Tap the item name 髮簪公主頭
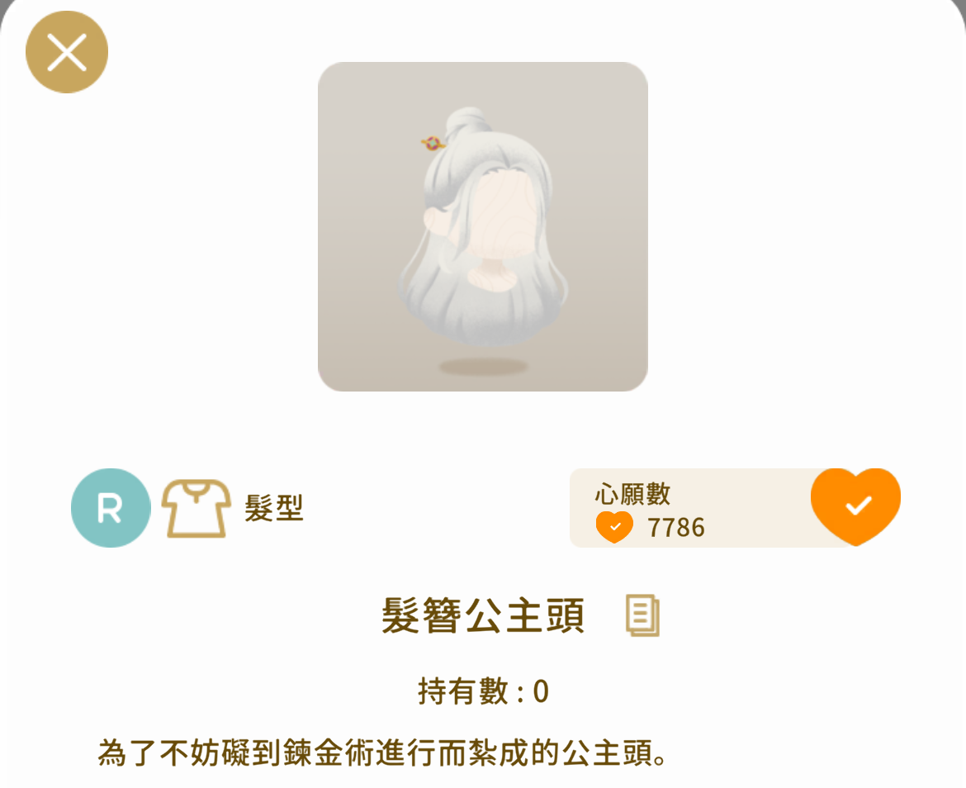This screenshot has width=966, height=788. click(483, 615)
